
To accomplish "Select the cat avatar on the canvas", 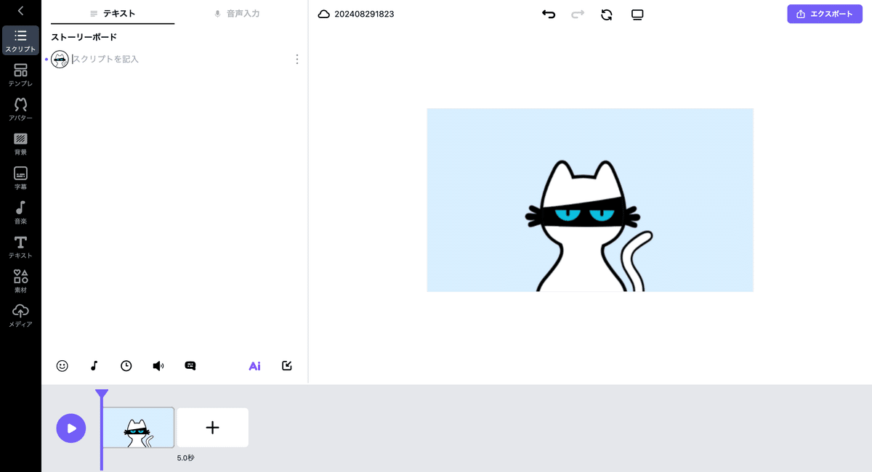I will 589,227.
